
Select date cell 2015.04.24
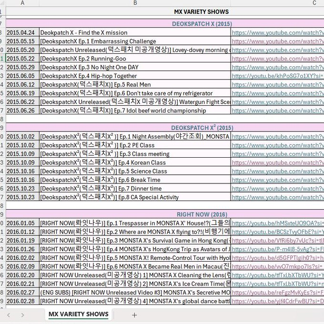click(22, 33)
